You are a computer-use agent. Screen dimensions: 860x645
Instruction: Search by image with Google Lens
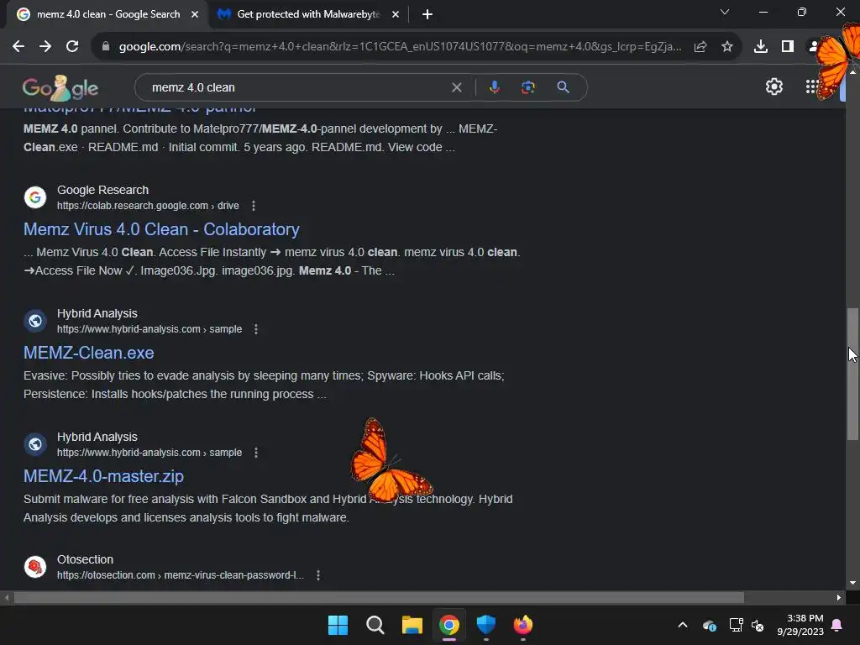(x=527, y=87)
